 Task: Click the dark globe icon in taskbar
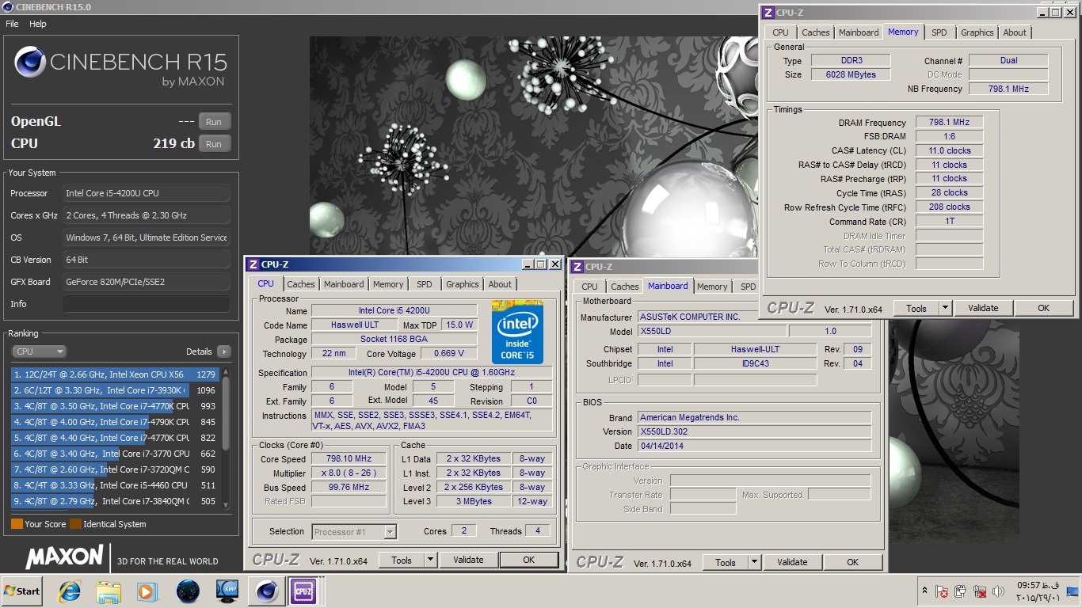point(188,591)
